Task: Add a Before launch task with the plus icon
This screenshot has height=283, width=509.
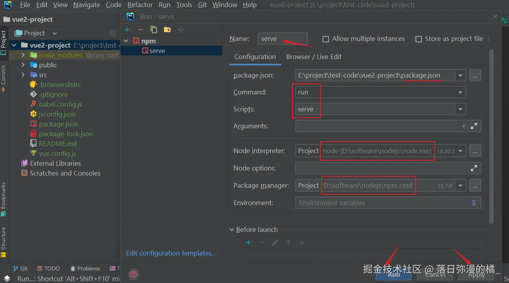Action: click(x=248, y=242)
